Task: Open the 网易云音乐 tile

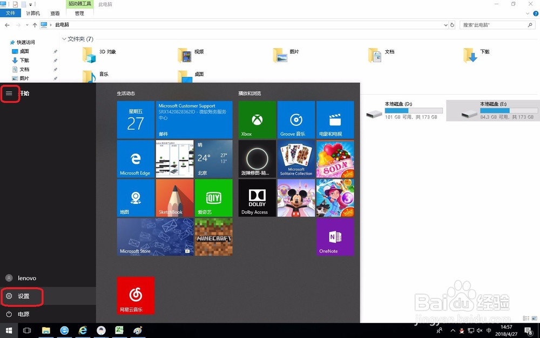Action: (x=136, y=296)
